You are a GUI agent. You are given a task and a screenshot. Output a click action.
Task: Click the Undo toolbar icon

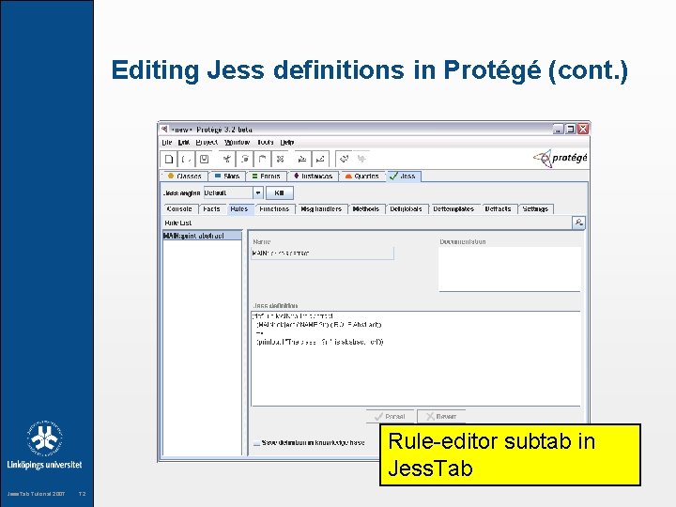pyautogui.click(x=344, y=159)
